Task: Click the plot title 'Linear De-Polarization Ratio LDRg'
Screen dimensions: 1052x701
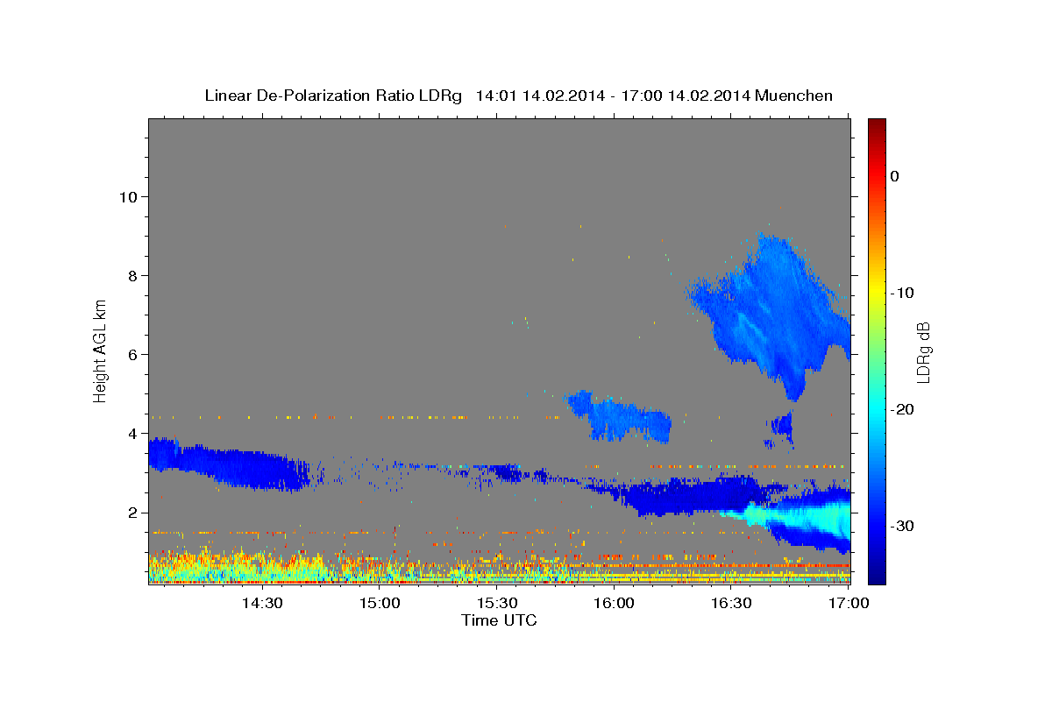Action: [332, 96]
